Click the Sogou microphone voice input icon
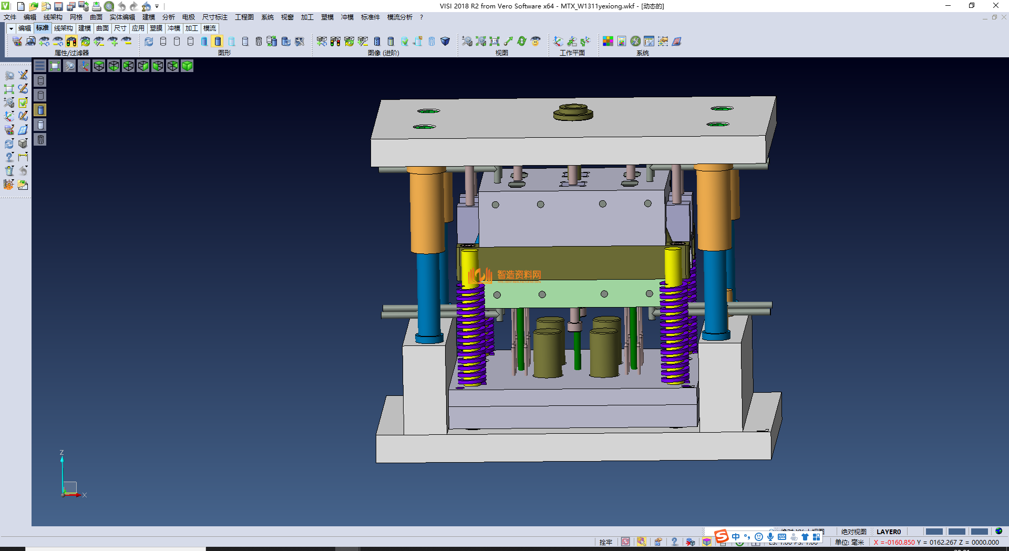 770,537
